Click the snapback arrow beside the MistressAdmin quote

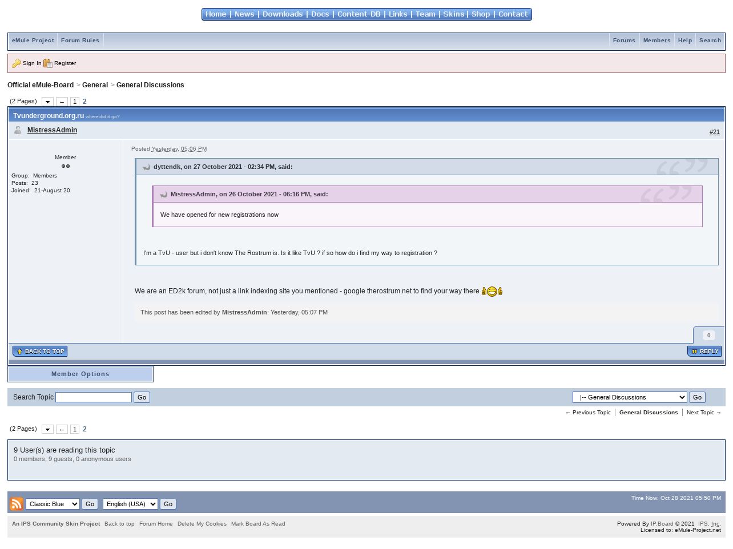click(163, 195)
